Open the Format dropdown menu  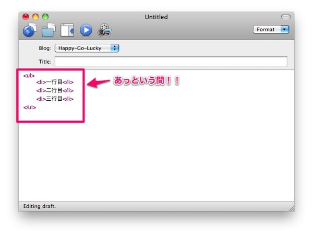(271, 30)
